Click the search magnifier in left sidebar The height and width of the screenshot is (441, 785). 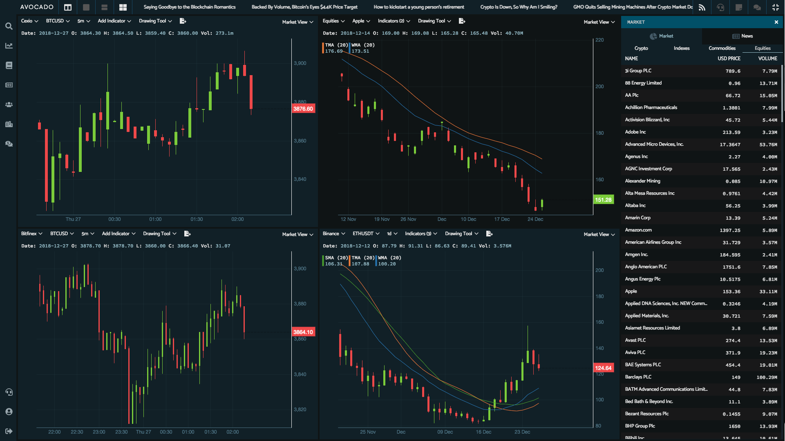[9, 27]
